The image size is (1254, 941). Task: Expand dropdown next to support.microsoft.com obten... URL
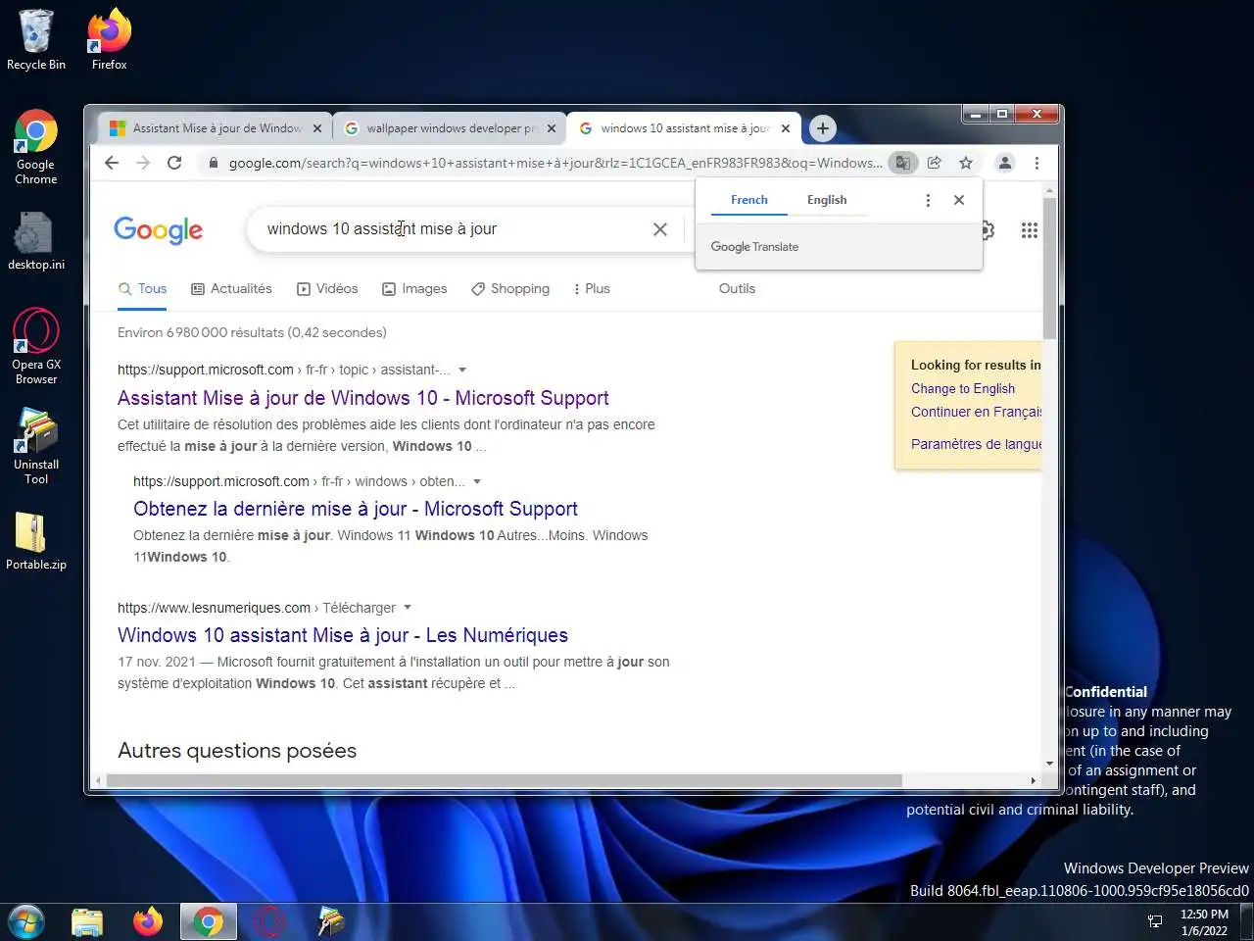(477, 481)
